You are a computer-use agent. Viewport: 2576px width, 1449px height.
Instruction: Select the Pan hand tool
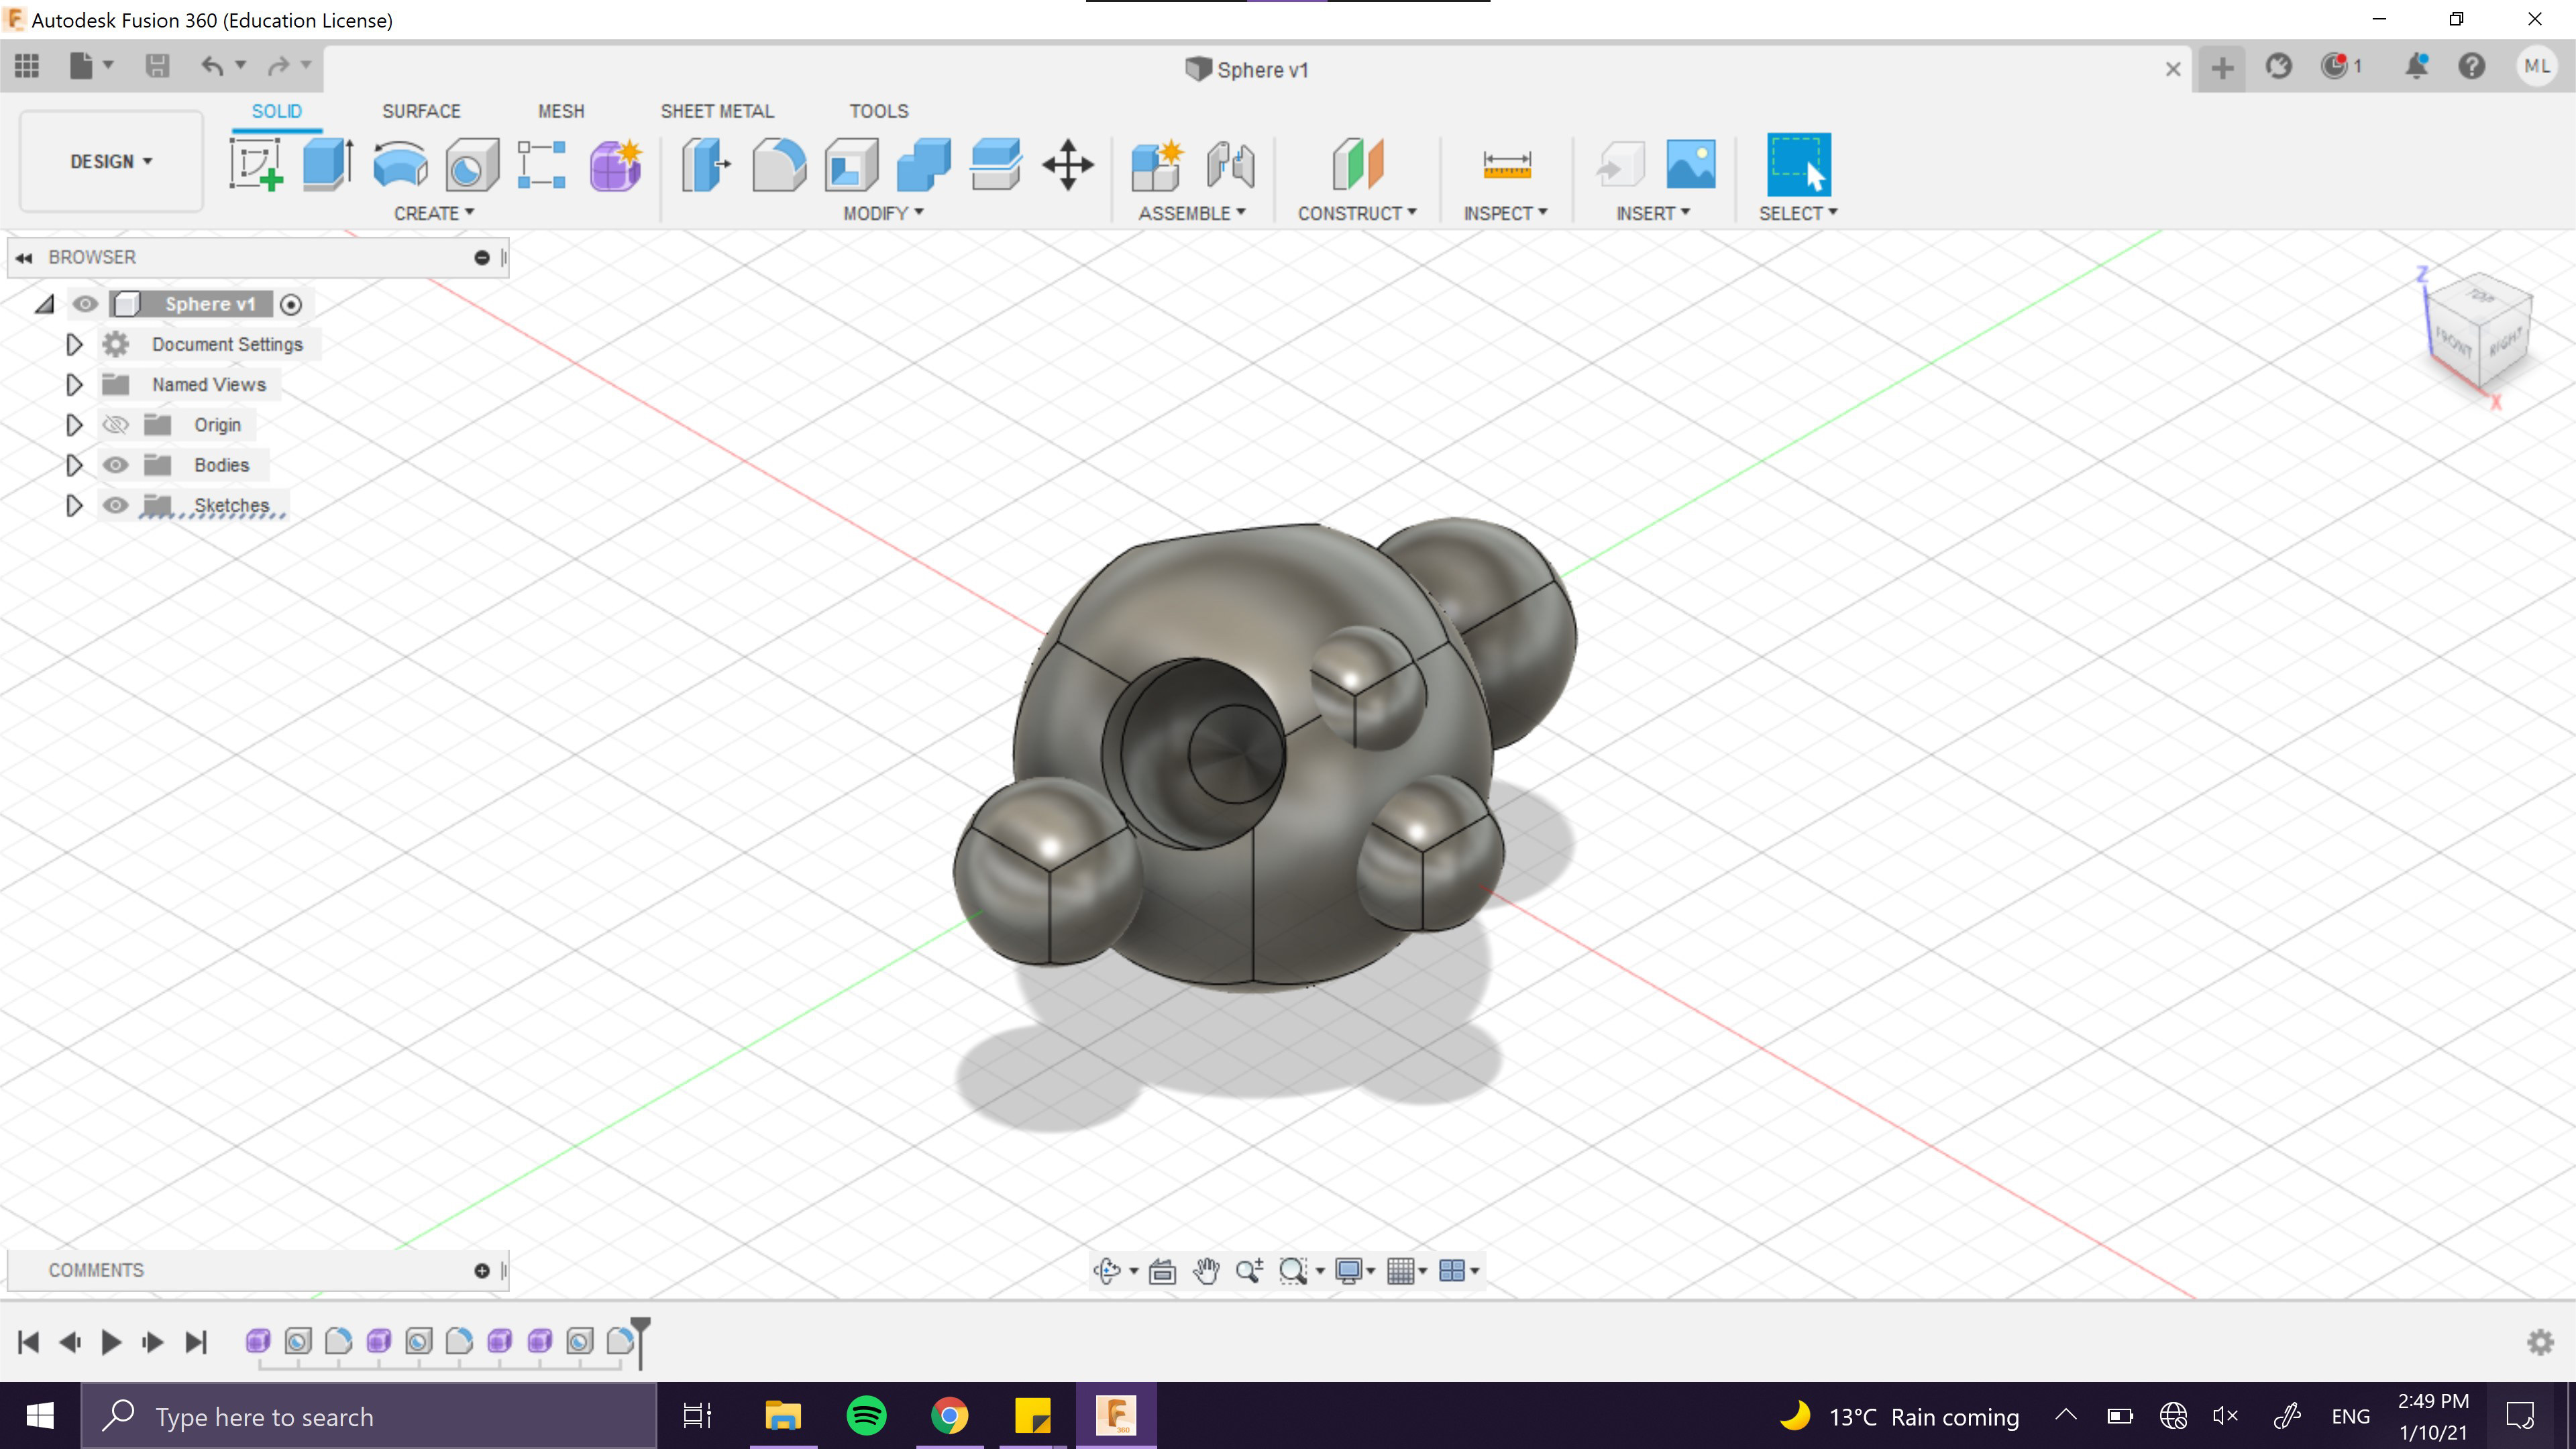point(1207,1270)
